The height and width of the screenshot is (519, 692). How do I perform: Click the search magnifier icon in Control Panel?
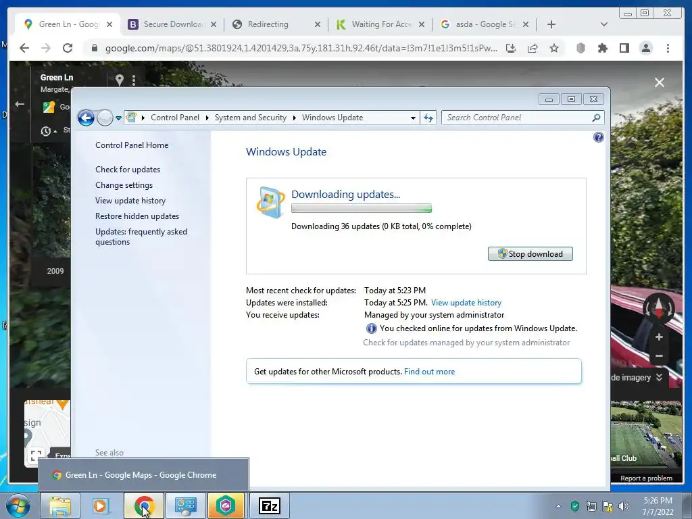pyautogui.click(x=596, y=118)
